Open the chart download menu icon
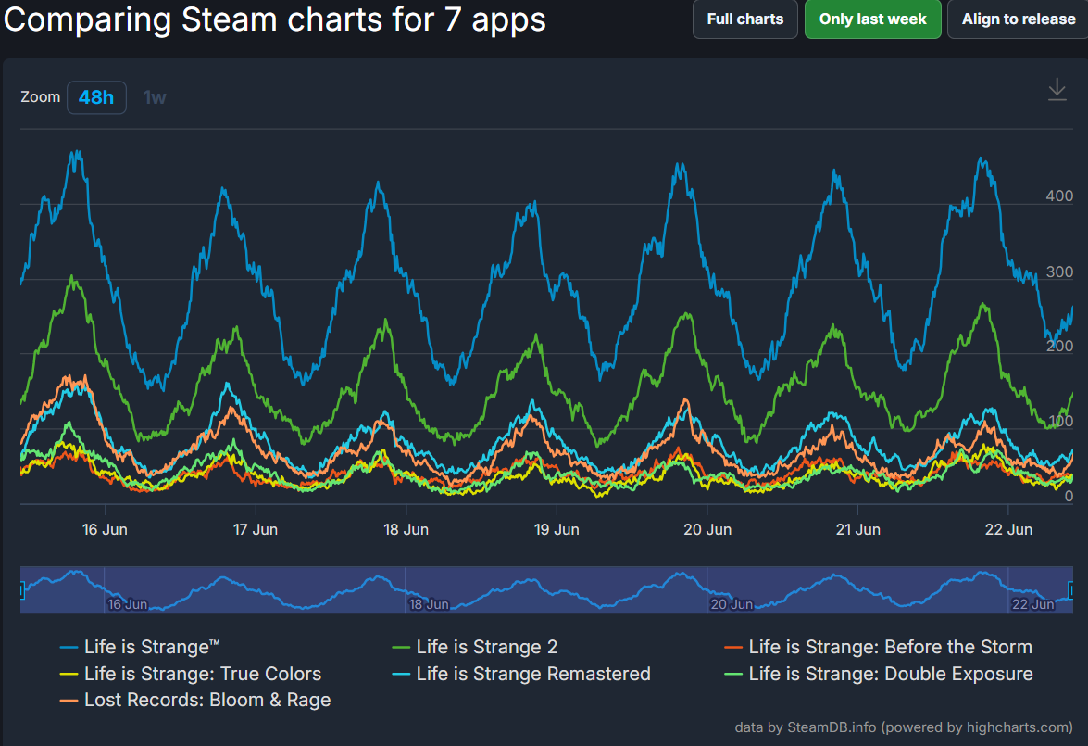The height and width of the screenshot is (746, 1088). 1057,90
